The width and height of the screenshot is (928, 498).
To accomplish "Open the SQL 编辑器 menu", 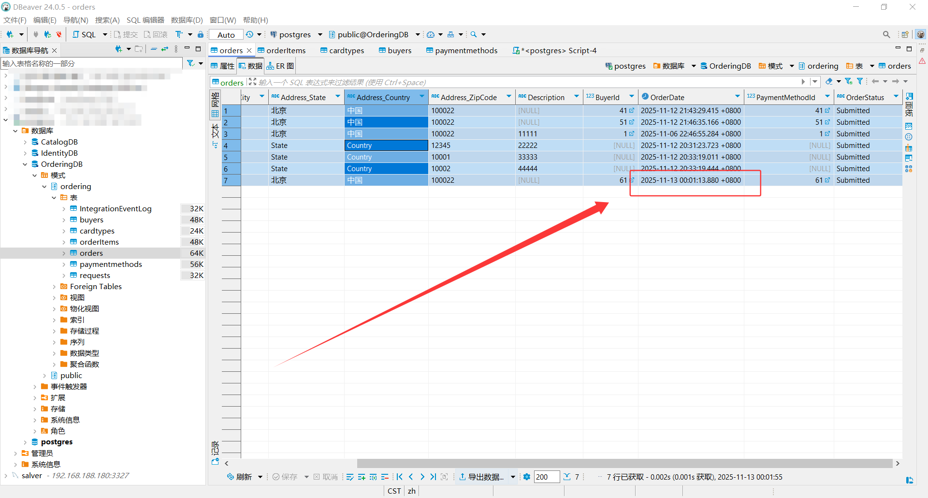I will coord(145,20).
